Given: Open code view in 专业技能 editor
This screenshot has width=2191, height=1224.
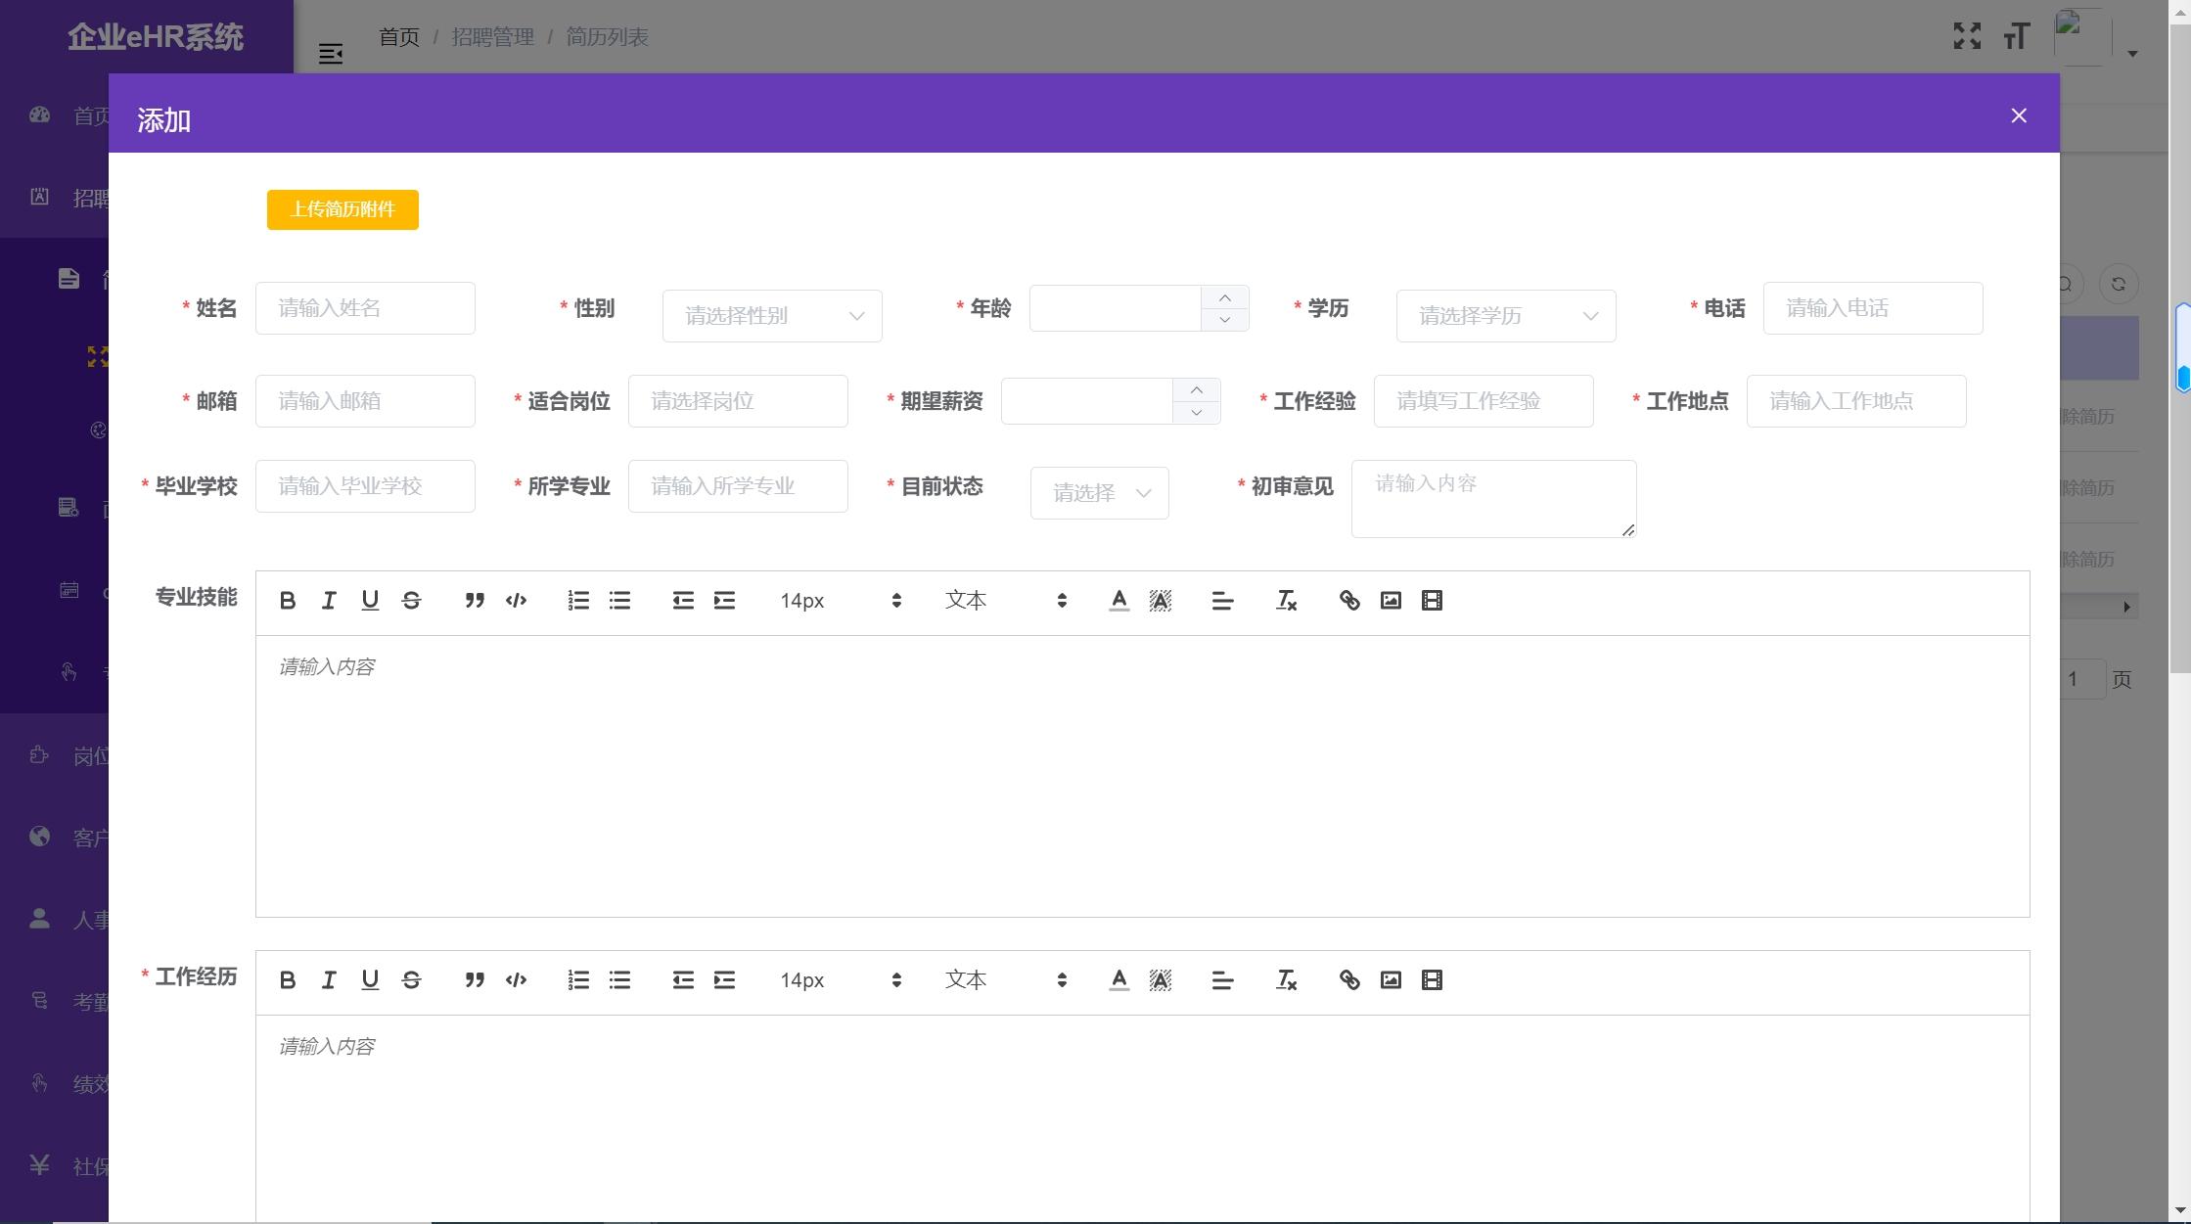Looking at the screenshot, I should (x=516, y=600).
